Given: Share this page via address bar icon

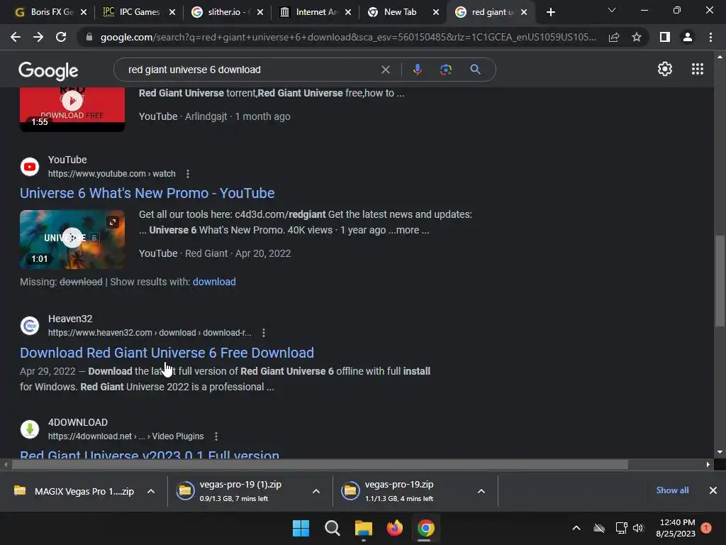Looking at the screenshot, I should click(614, 37).
